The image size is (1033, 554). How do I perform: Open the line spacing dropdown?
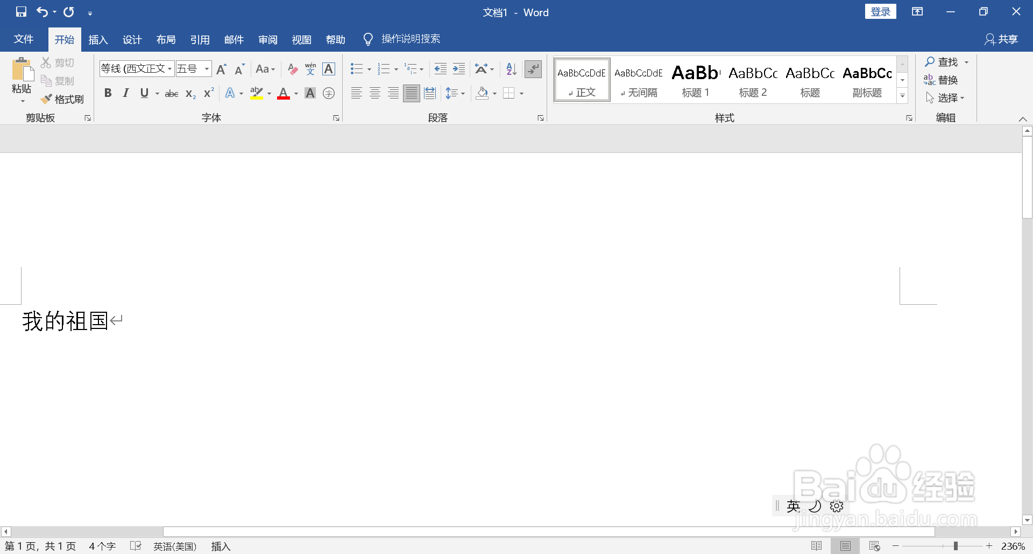click(x=455, y=94)
